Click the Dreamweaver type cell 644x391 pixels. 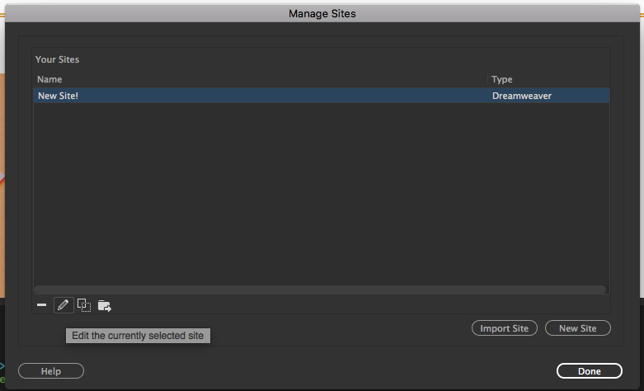click(x=522, y=96)
